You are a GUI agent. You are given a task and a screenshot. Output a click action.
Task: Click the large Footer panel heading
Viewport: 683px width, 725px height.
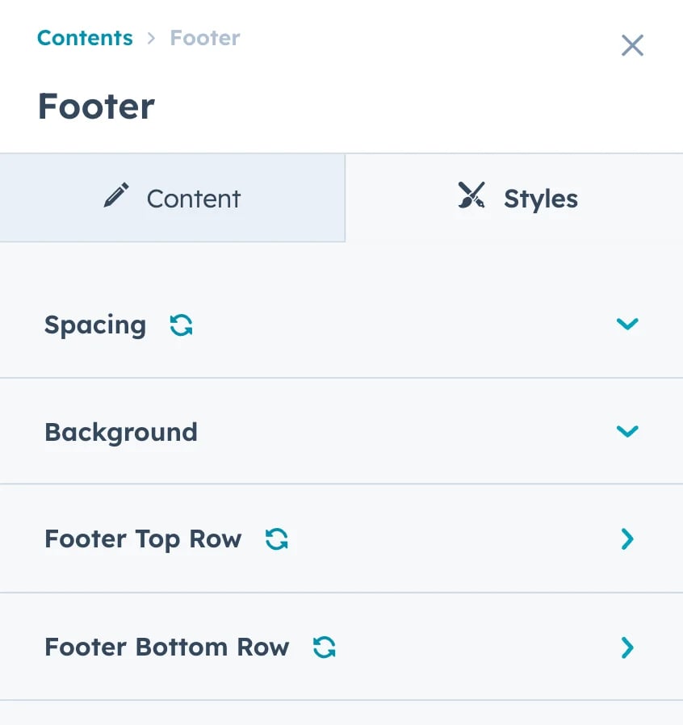point(96,107)
